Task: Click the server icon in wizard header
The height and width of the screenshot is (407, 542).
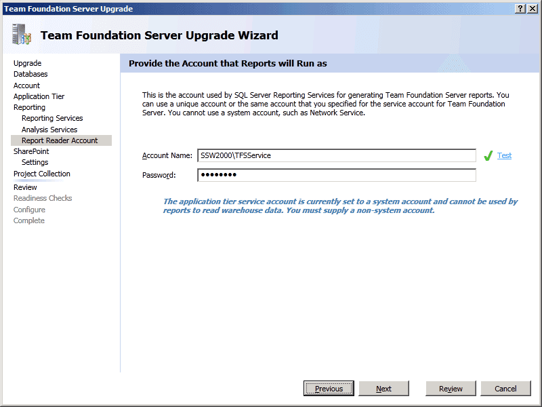Action: [22, 35]
